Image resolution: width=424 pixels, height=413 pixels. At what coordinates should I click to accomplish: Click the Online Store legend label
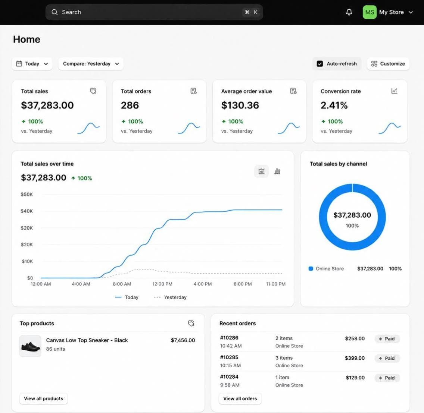330,269
